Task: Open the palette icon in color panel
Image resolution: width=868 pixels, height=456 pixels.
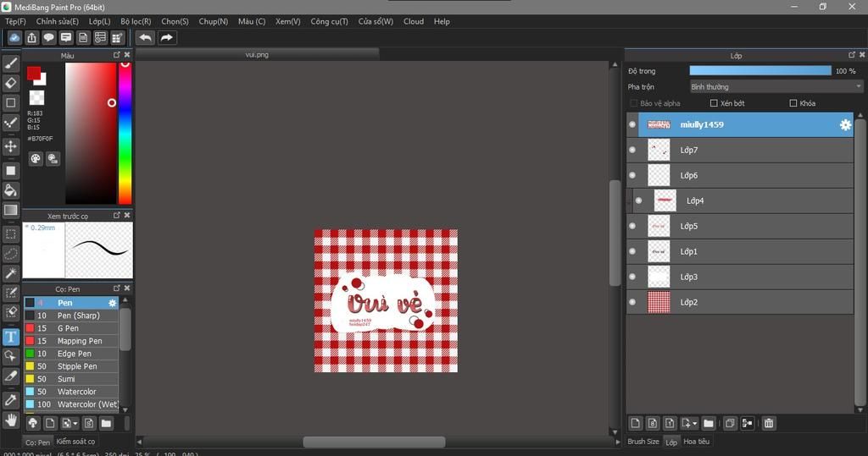Action: pos(36,159)
